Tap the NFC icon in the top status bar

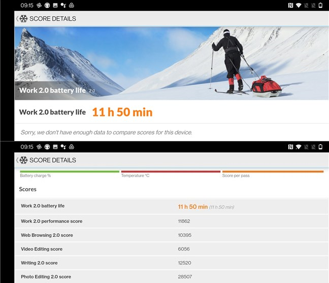290,6
